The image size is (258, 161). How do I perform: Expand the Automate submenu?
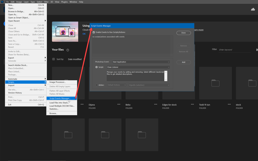pos(26,79)
